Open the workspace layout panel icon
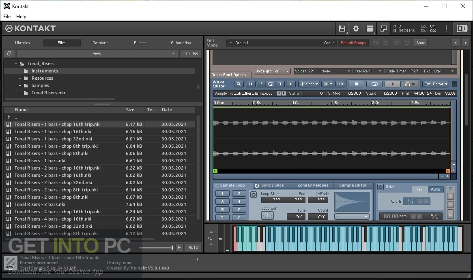The height and width of the screenshot is (280, 473). point(370,29)
